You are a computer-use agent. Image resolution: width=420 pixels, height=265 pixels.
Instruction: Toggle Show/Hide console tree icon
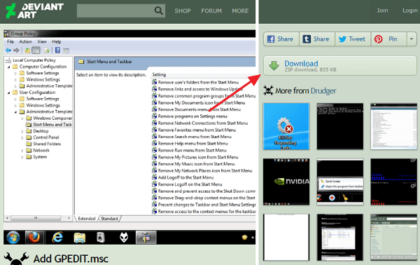pyautogui.click(x=36, y=50)
